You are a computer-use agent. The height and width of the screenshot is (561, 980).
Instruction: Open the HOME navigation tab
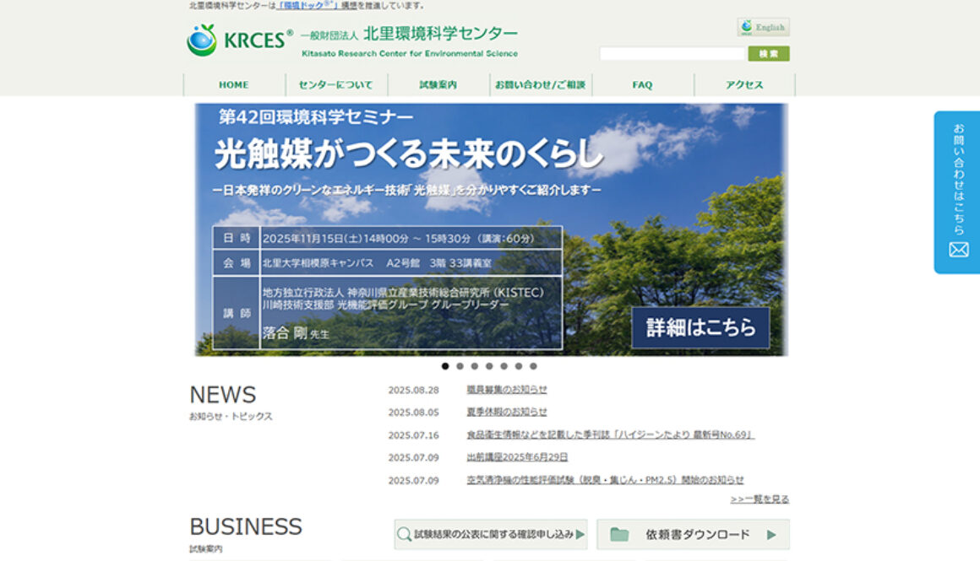coord(234,85)
